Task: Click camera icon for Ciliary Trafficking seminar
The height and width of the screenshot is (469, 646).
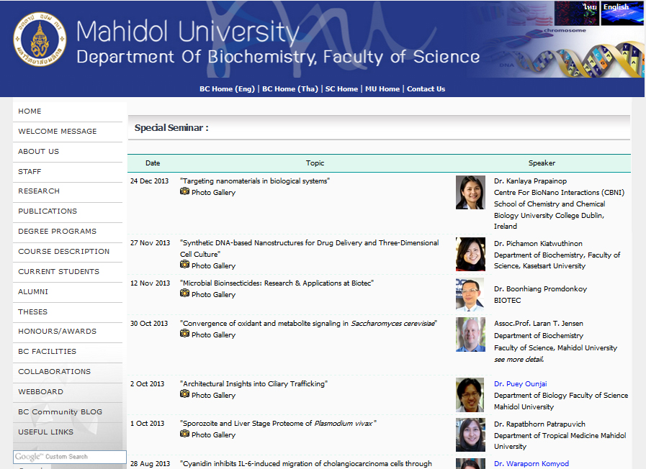Action: 184,394
